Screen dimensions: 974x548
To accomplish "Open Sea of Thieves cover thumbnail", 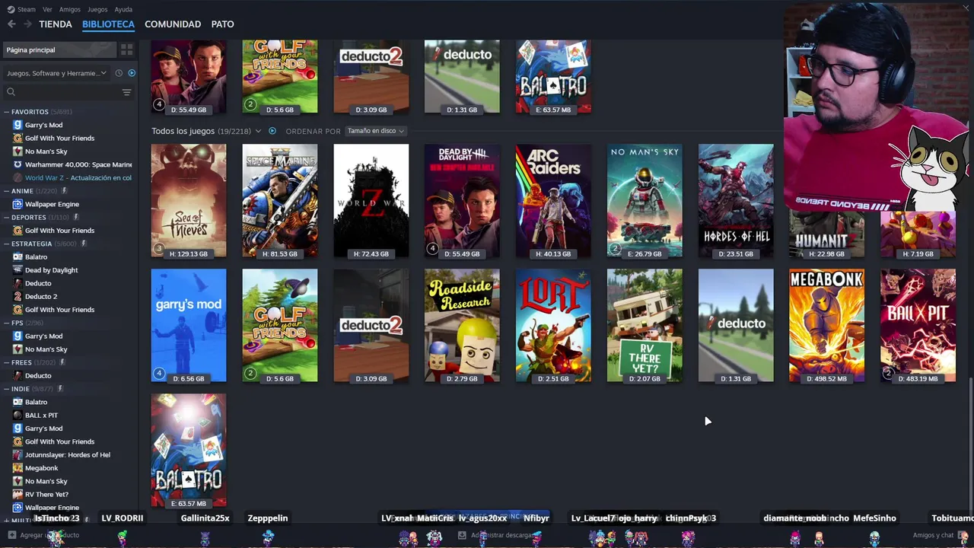I will coord(189,201).
